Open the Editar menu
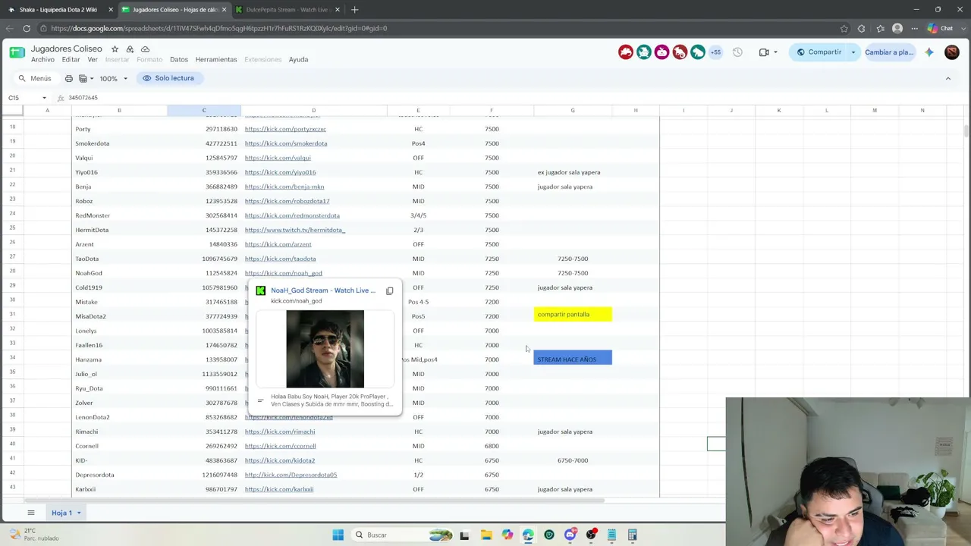The width and height of the screenshot is (971, 546). click(x=71, y=60)
